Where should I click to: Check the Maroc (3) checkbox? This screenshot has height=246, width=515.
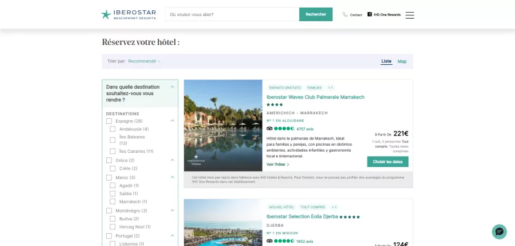[x=109, y=177]
